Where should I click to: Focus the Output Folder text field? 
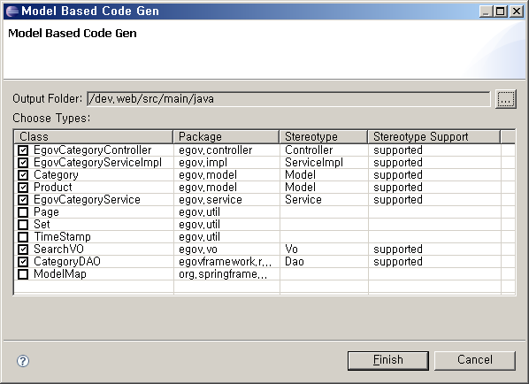[288, 99]
